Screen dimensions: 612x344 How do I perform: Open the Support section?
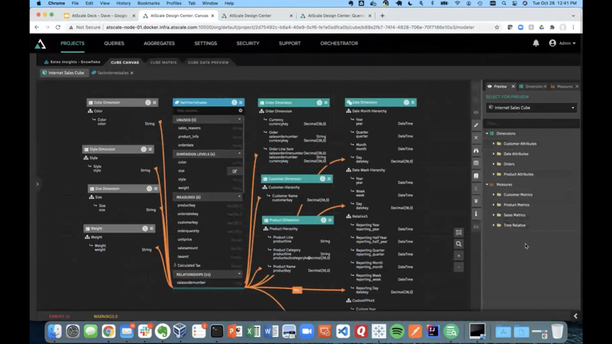[x=290, y=43]
